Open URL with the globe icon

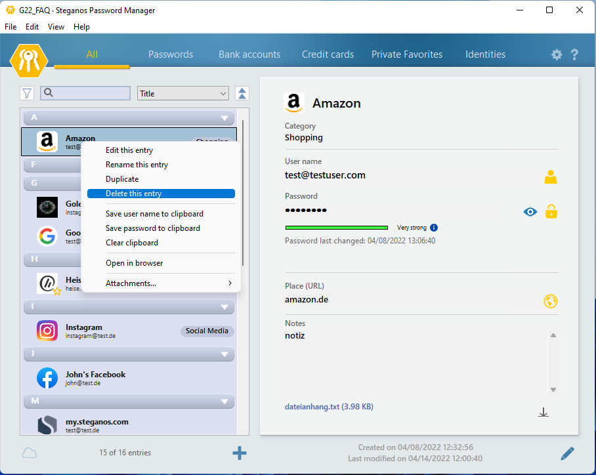point(551,301)
